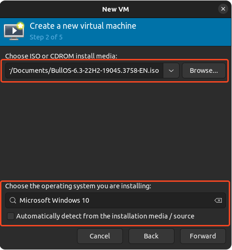Click 'Choose the operating system you are installing' label

[x=78, y=186]
